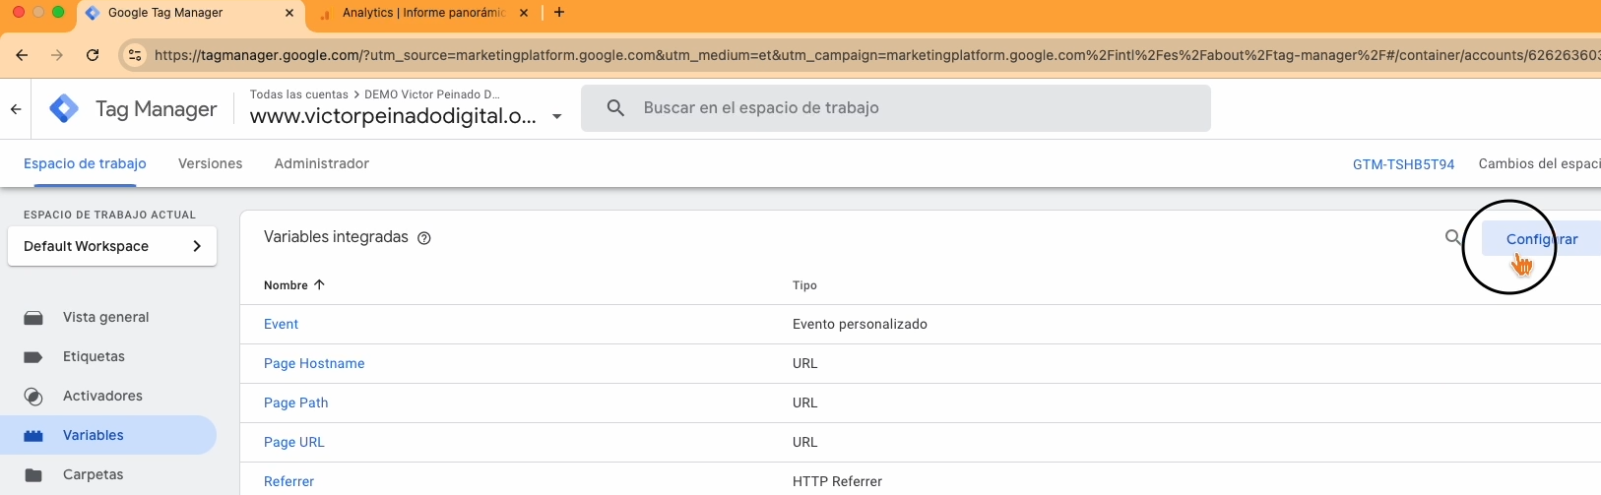Click the workspace search magnifier icon
The image size is (1601, 495).
(x=615, y=108)
